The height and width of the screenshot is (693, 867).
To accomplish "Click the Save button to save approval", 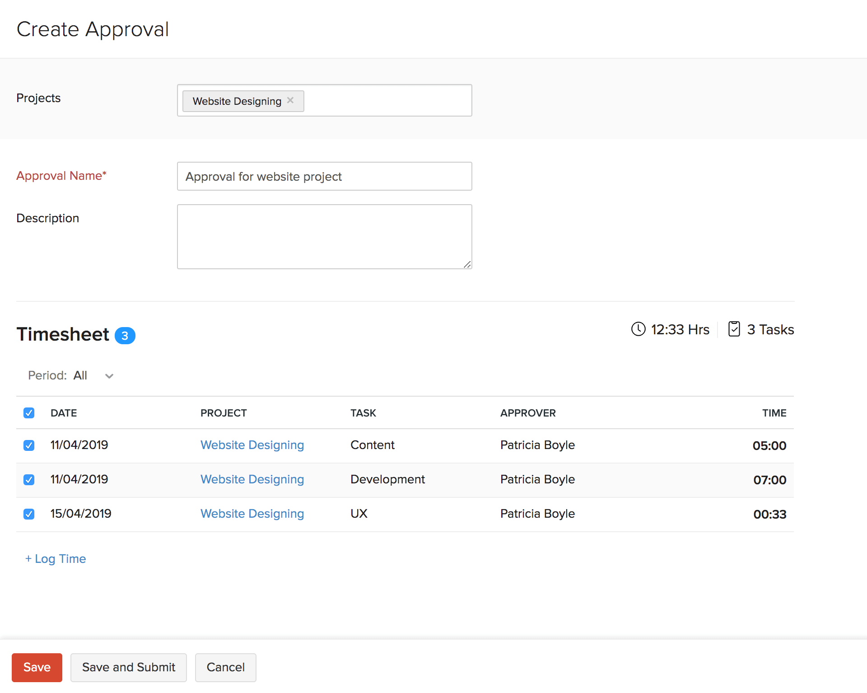I will (36, 667).
